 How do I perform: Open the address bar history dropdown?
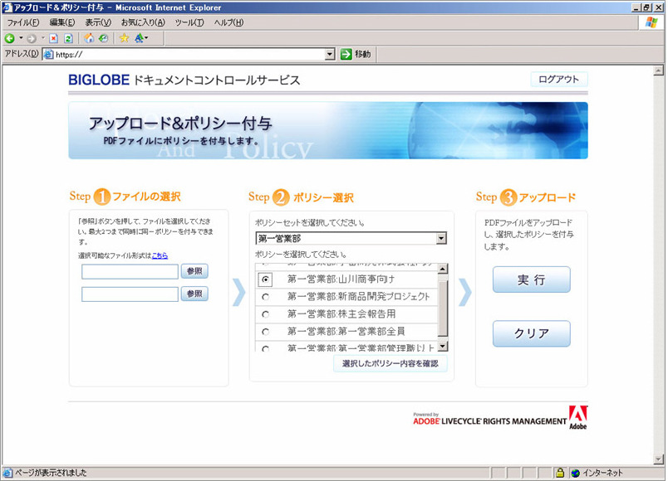pos(331,54)
